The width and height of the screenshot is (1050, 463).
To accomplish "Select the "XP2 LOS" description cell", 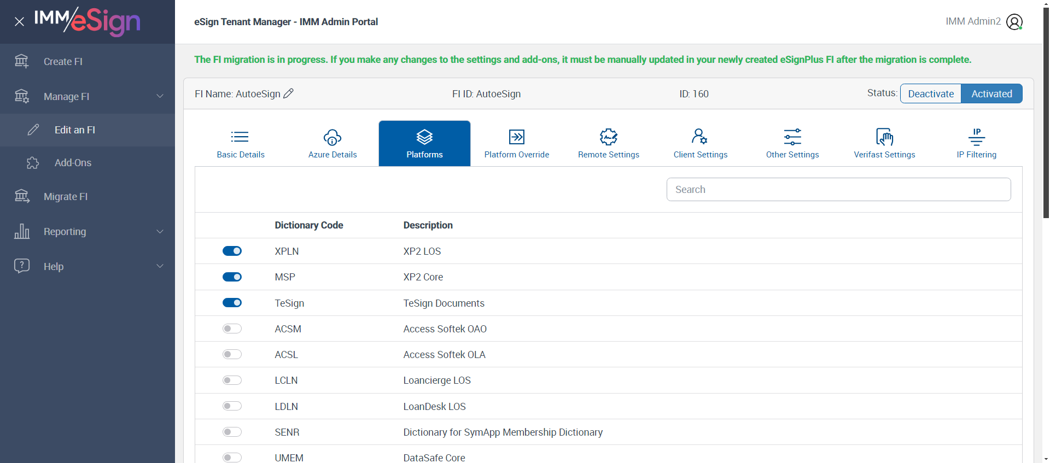I will (x=422, y=251).
